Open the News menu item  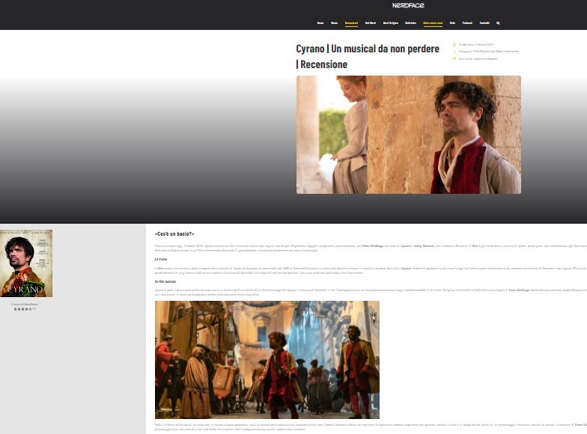point(334,22)
